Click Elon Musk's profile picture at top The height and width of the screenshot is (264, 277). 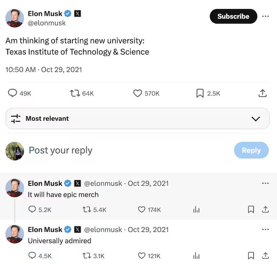tap(15, 18)
